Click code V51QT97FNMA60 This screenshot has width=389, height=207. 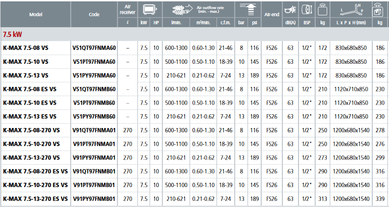[94, 48]
